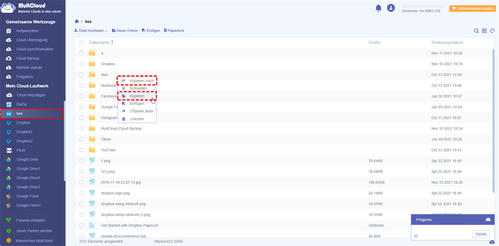Sort by Dateiname column arrow
This screenshot has width=499, height=246.
[112, 42]
